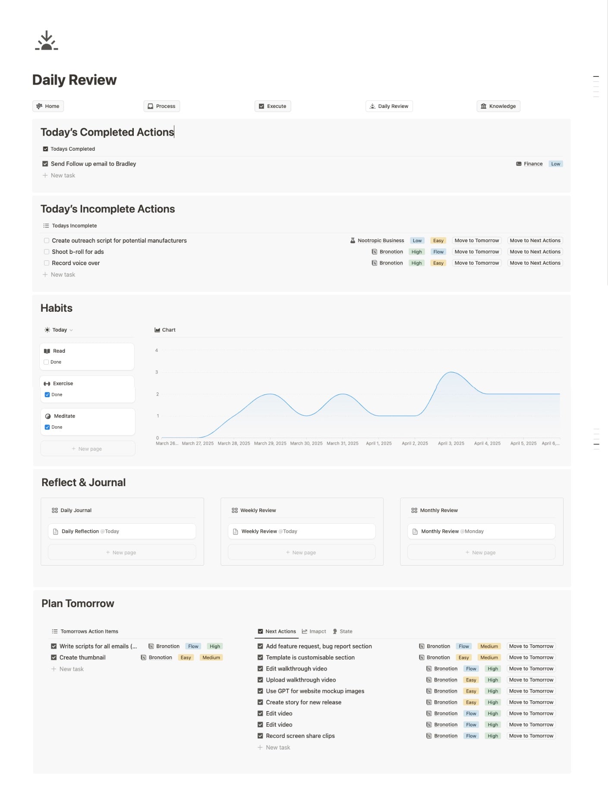Click the book icon on Read habit

tap(47, 351)
